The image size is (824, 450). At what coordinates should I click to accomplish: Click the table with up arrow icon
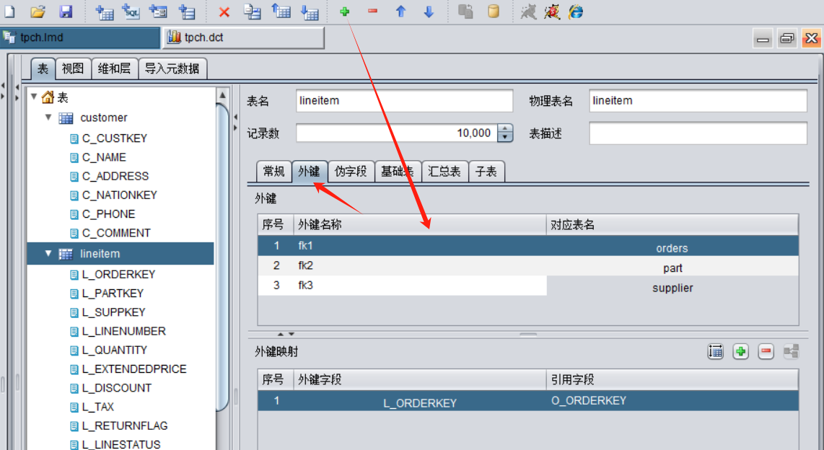(281, 12)
